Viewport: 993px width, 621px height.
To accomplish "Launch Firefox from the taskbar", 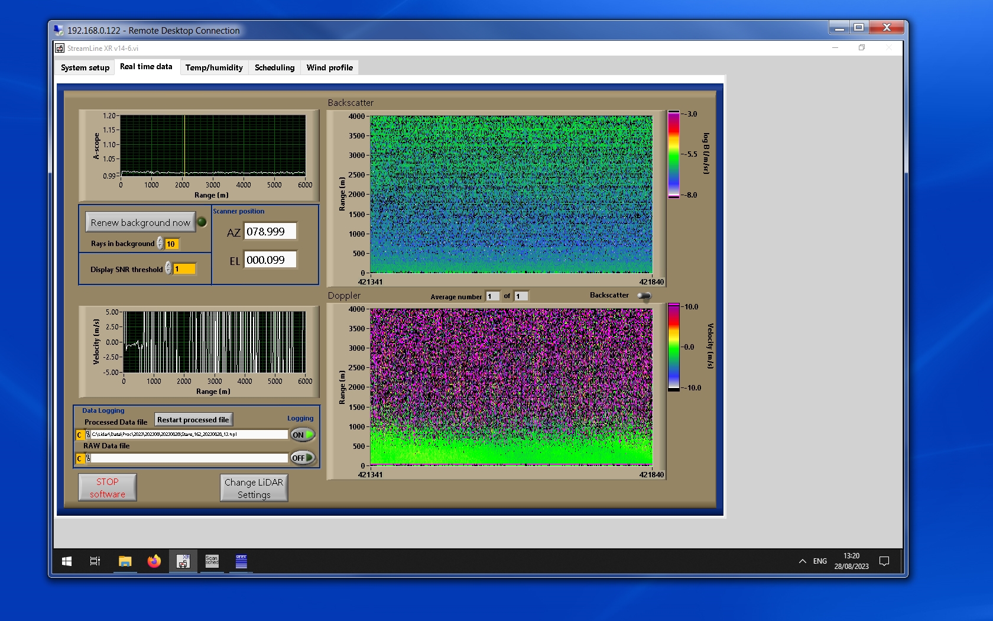I will pos(154,561).
